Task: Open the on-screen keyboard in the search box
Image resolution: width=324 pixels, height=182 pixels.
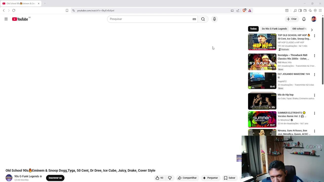Action: tap(194, 19)
